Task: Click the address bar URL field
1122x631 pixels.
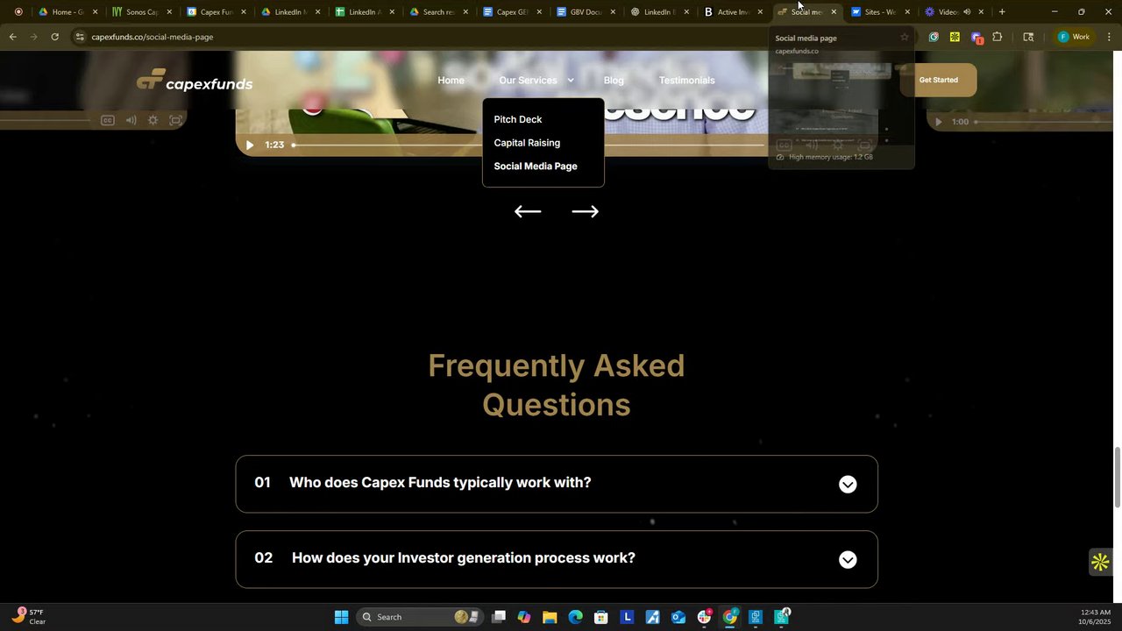Action: point(153,37)
